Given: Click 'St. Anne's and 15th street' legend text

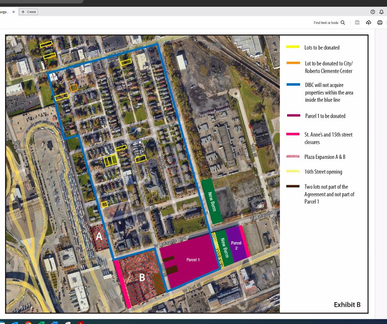Looking at the screenshot, I should click(328, 134).
